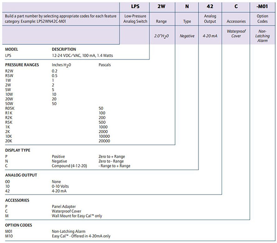Click the R2W pressure range code
Image resolution: width=277 pixels, height=243 pixels.
pyautogui.click(x=9, y=71)
